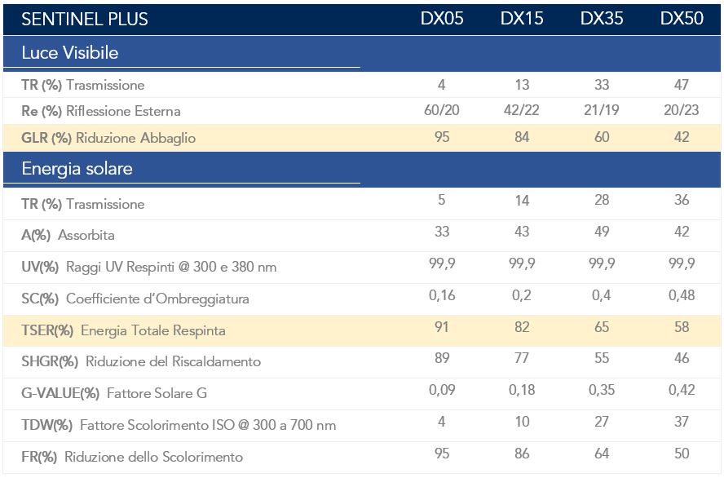
Task: Click the SC(%) Coefficiente d'Ombreggiatura label
Action: (x=135, y=299)
